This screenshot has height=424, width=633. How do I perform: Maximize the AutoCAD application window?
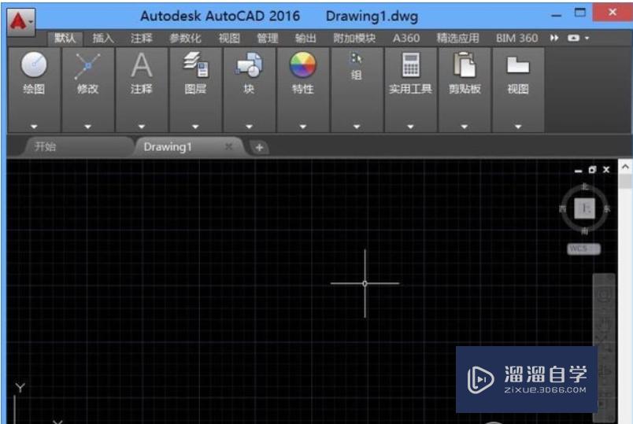click(x=579, y=13)
